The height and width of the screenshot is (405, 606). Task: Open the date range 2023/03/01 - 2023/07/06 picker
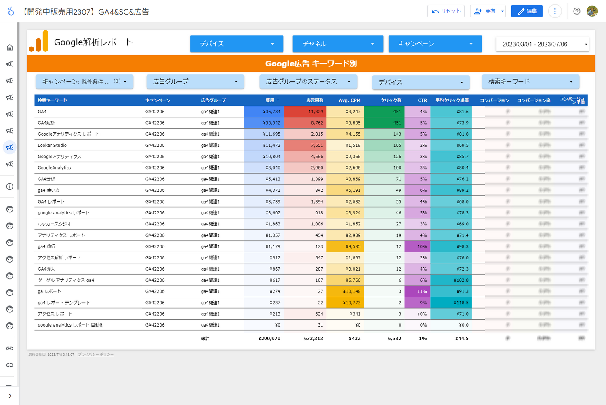(x=542, y=44)
